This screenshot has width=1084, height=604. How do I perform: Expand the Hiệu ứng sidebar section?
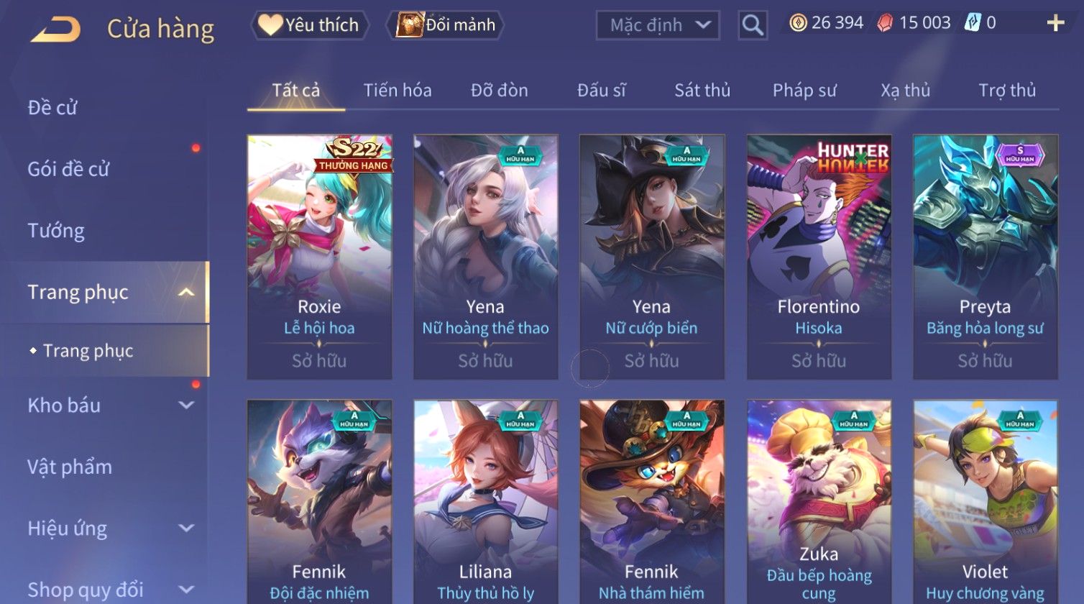click(186, 528)
